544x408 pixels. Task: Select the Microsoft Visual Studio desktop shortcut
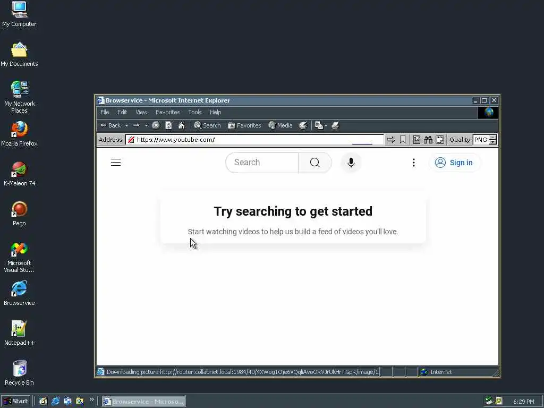[19, 258]
